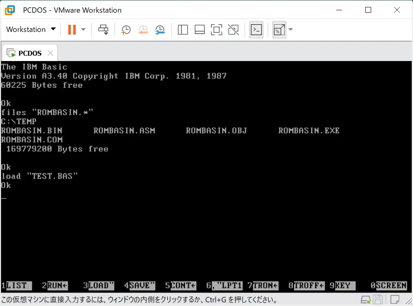This screenshot has height=306, width=413.
Task: Send Ctrl+Alt+Del to the VM
Action: [x=103, y=29]
